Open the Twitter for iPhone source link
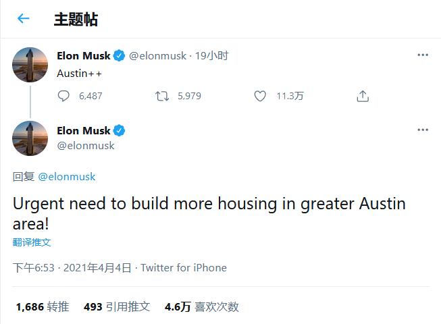 click(x=184, y=267)
